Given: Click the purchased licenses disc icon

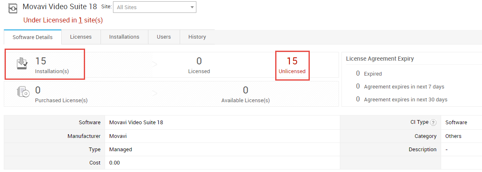Looking at the screenshot, I should (23, 92).
